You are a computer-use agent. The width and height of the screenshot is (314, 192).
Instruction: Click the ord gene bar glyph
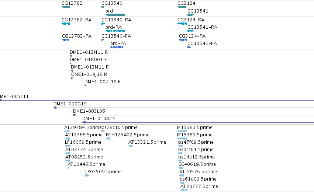point(115,15)
